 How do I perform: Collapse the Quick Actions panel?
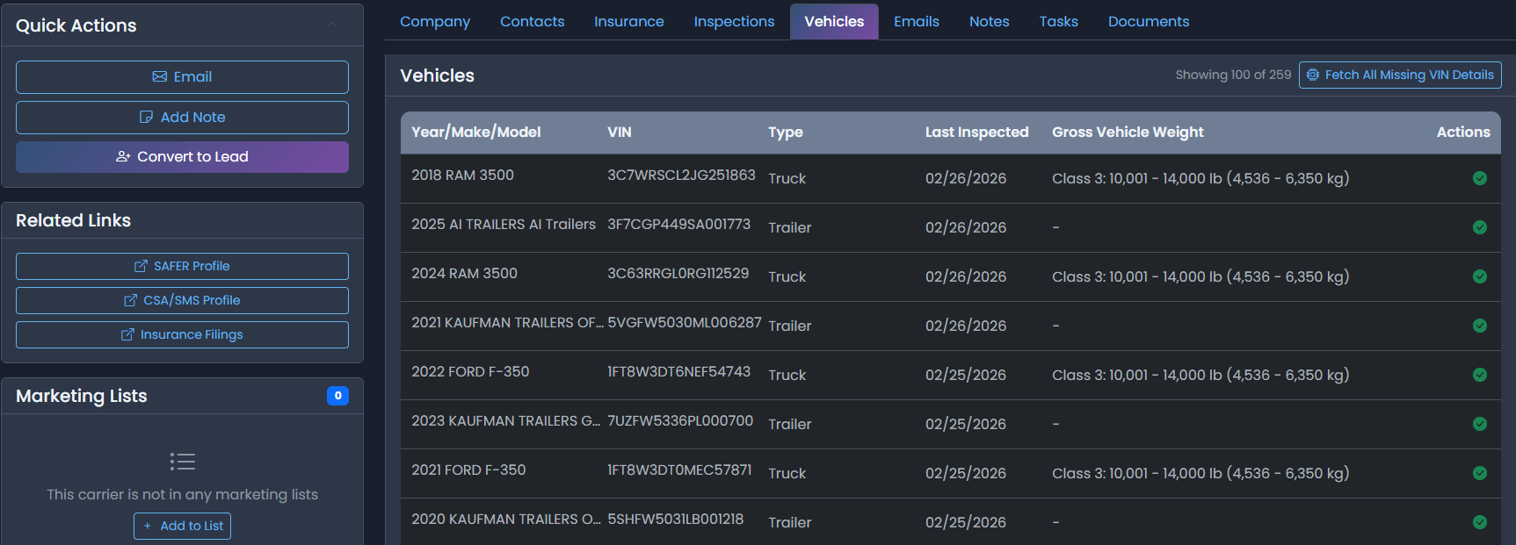pyautogui.click(x=331, y=25)
